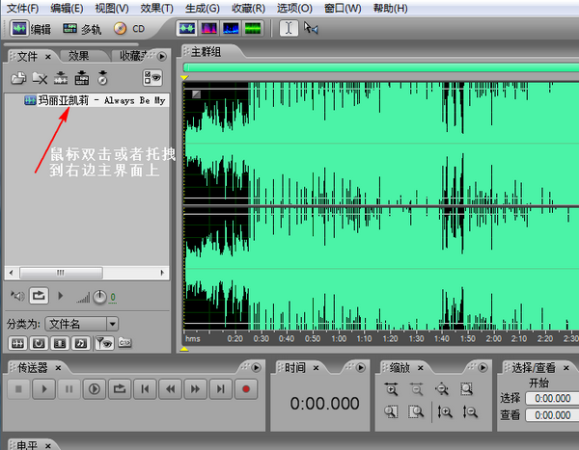
Task: Toggle the show options eye button
Action: pyautogui.click(x=152, y=78)
